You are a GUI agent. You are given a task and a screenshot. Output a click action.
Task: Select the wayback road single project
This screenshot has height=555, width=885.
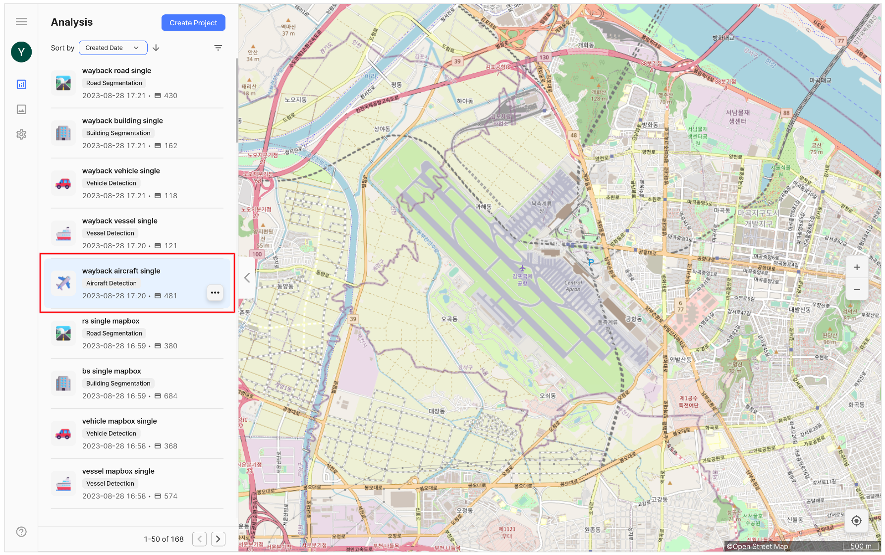click(x=137, y=83)
